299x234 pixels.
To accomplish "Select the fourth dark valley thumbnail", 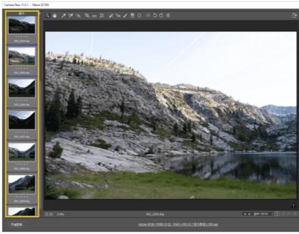I will click(x=22, y=120).
